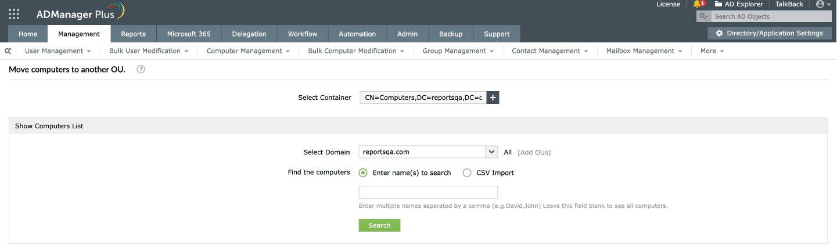Viewport: 837px width, 252px height.
Task: Switch to the Reports tab
Action: [133, 34]
